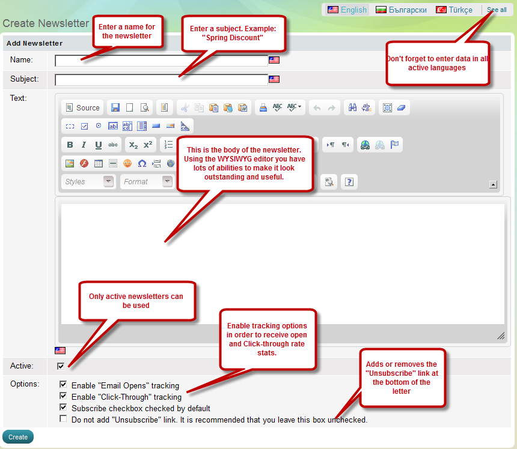Click the Save diskette icon in editor
Viewport: 517px width, 449px height.
click(115, 108)
